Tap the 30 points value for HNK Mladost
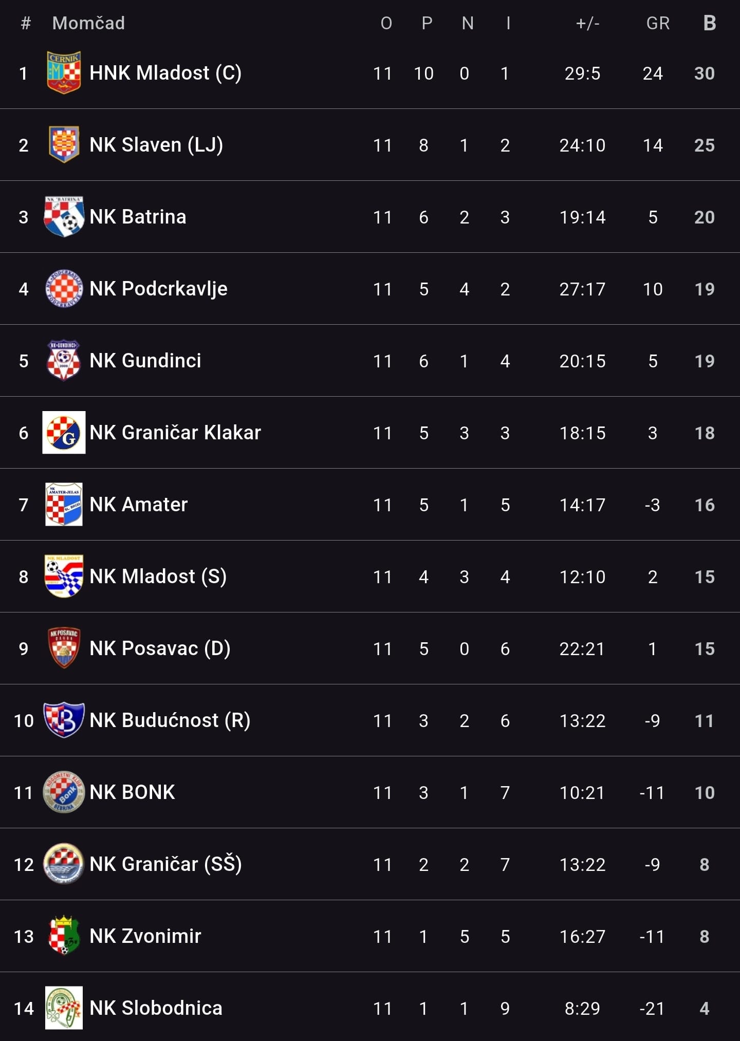Screen dimensions: 740x1041 coord(704,73)
